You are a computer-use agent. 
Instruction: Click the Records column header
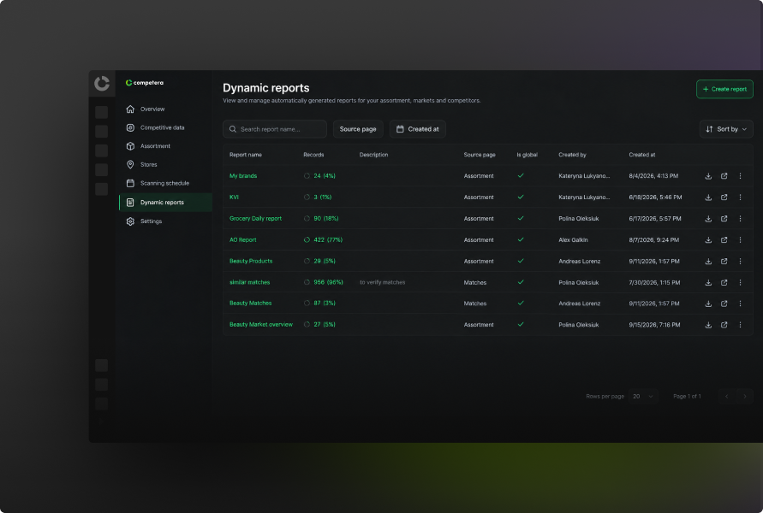pyautogui.click(x=313, y=155)
